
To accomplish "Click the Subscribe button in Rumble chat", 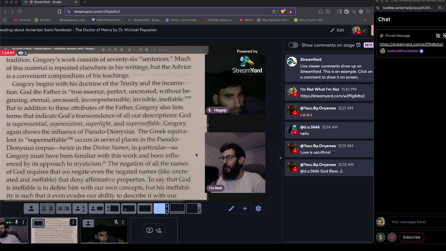I will click(x=412, y=237).
